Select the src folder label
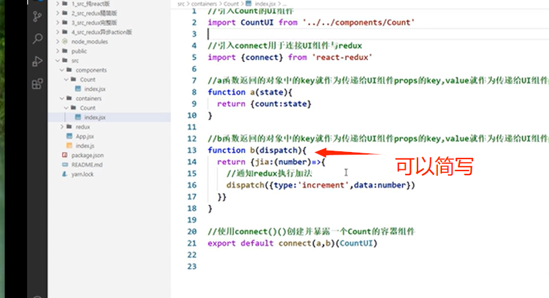Screen dimensions: 549x298 pyautogui.click(x=75, y=61)
